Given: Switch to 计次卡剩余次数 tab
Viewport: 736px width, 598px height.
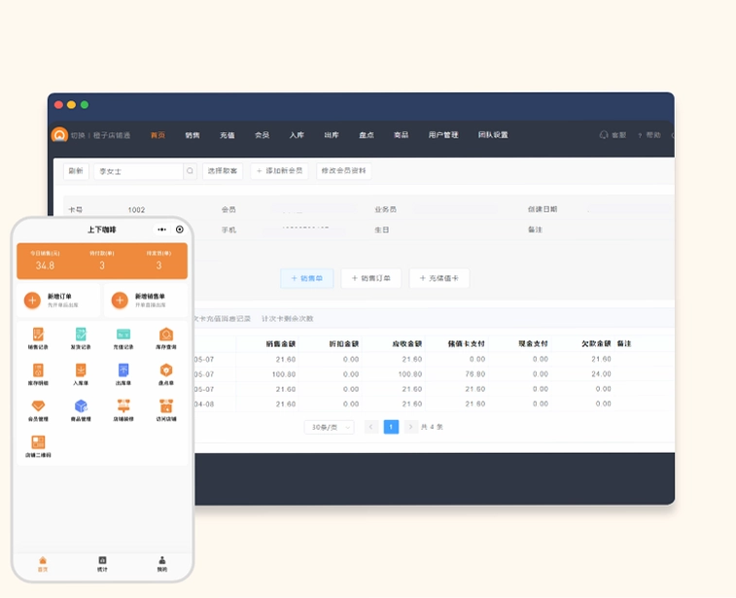Looking at the screenshot, I should [x=287, y=319].
